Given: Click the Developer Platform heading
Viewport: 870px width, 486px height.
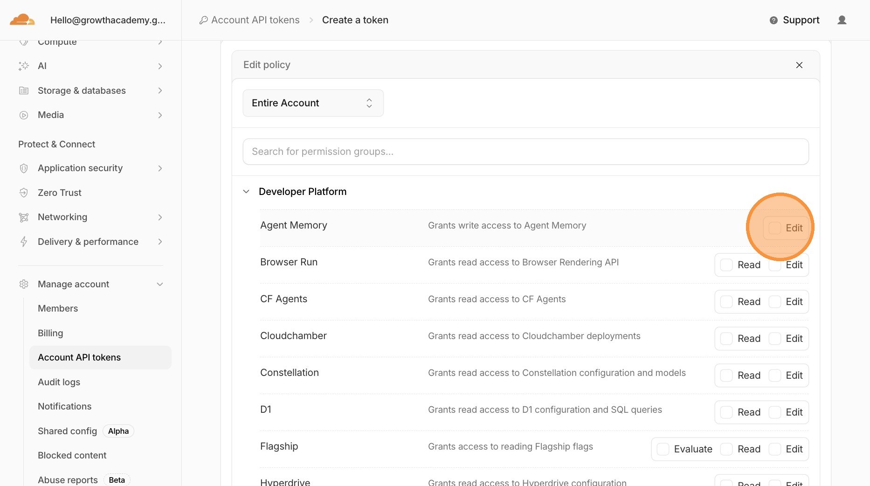Looking at the screenshot, I should (303, 192).
